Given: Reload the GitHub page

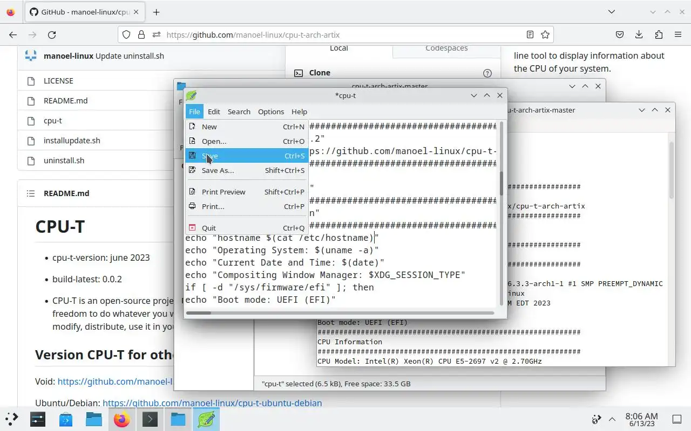Looking at the screenshot, I should [x=52, y=34].
